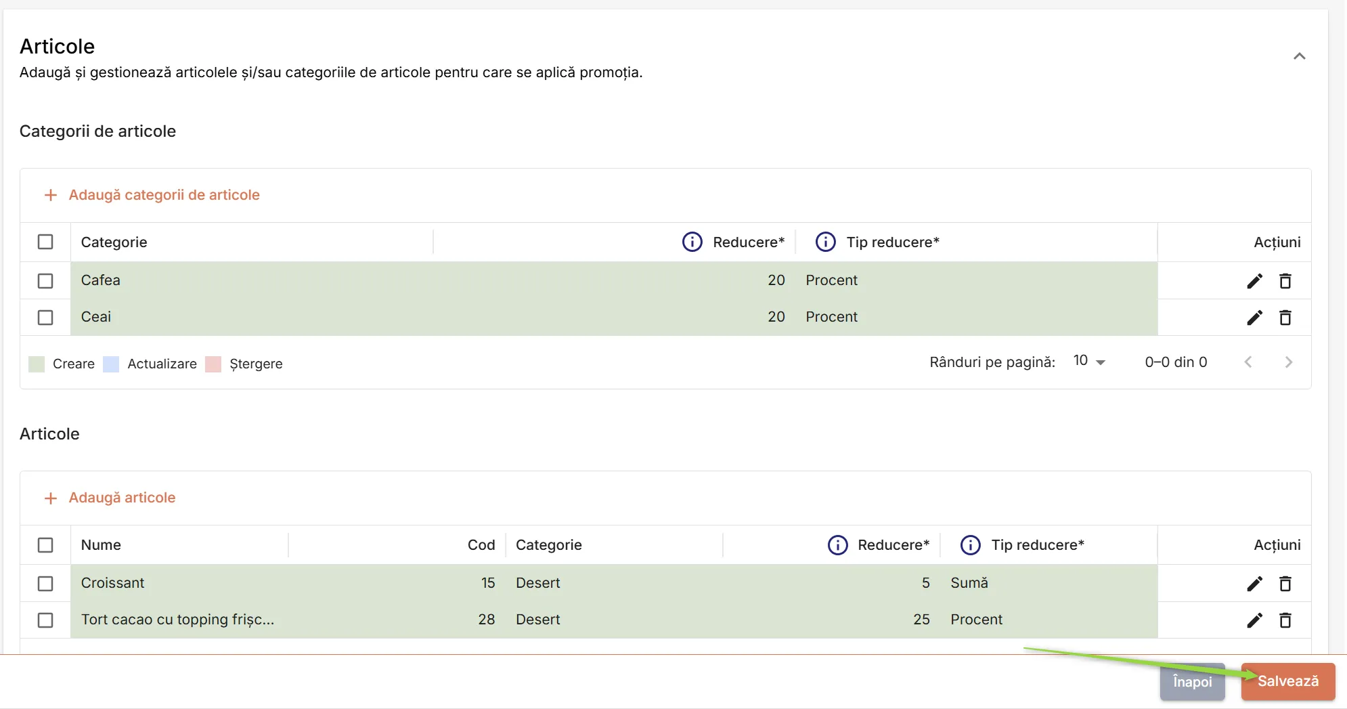Click Adaugă categorii de articole link
Screen dimensions: 1347x709
click(164, 195)
